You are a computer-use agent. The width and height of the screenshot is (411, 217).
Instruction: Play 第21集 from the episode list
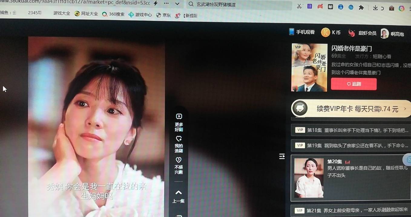(351, 210)
